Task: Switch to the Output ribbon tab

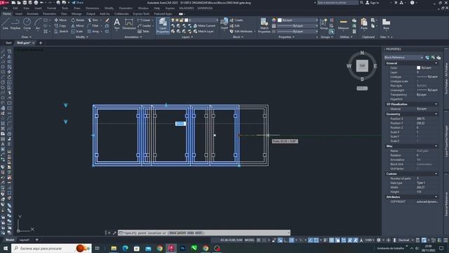Action: (91, 14)
